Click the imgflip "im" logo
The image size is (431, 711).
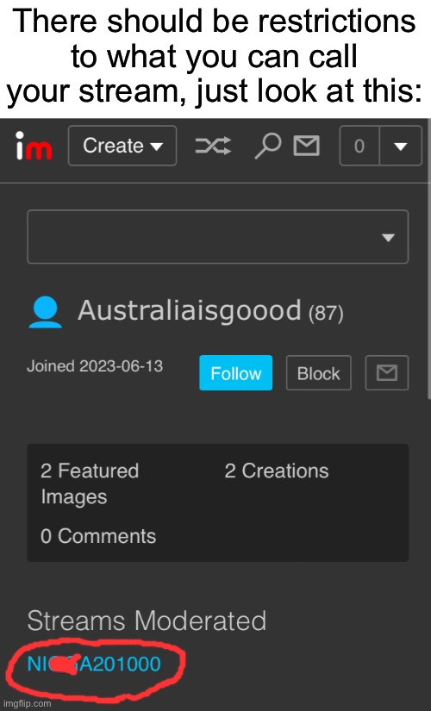(x=34, y=146)
